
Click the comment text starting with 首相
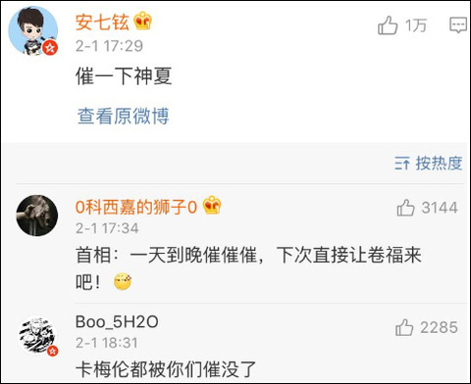click(248, 267)
